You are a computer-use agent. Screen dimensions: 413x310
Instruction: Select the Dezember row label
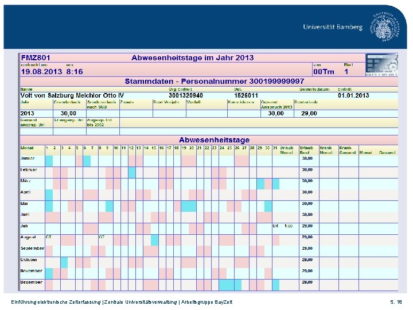[32, 282]
